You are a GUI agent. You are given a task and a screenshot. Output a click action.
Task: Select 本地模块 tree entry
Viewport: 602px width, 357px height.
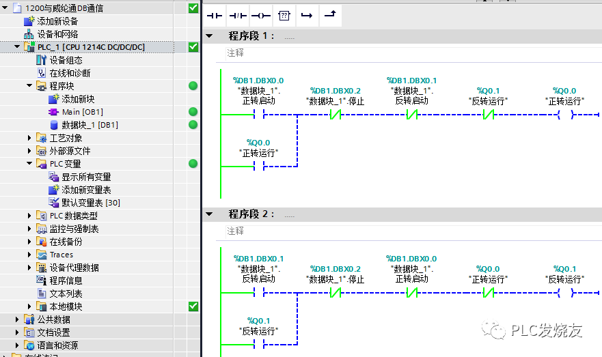click(x=66, y=306)
